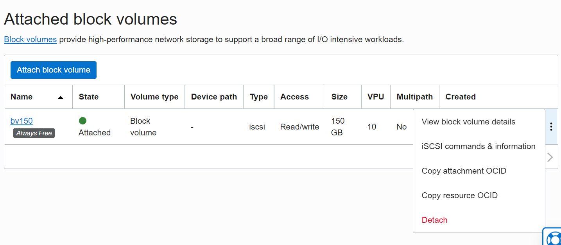Sort by the State column header
Viewport: 561px width, 245px height.
[x=89, y=97]
